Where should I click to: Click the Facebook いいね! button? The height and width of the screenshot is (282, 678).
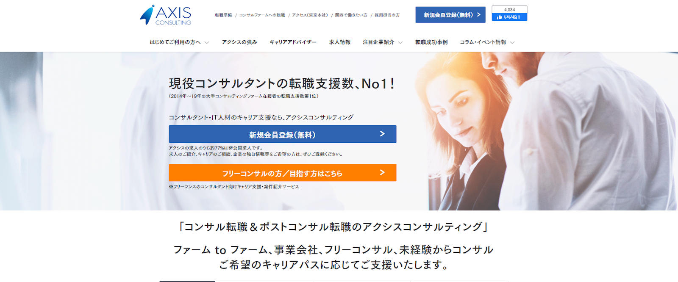509,17
